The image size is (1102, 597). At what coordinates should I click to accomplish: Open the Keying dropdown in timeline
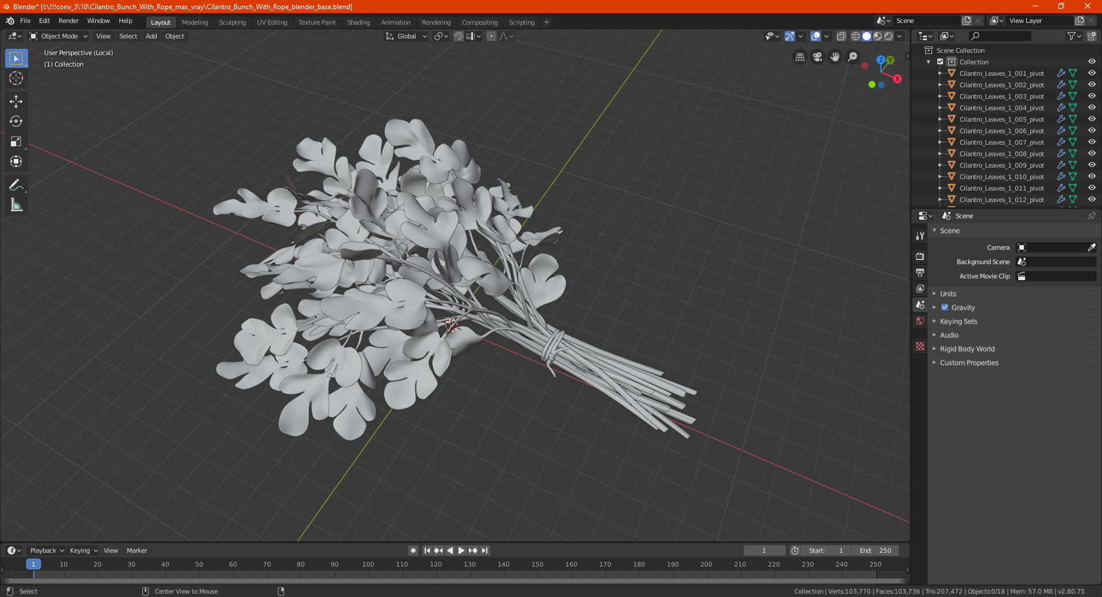pos(83,551)
